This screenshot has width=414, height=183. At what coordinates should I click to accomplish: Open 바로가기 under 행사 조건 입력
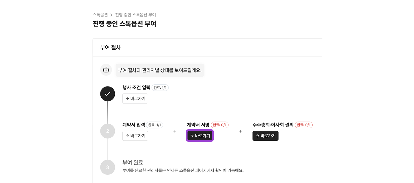click(x=135, y=98)
